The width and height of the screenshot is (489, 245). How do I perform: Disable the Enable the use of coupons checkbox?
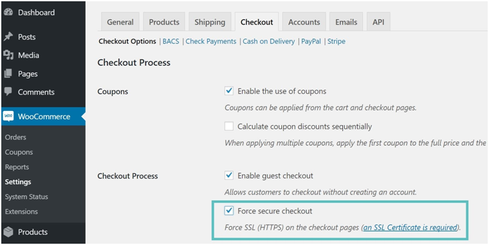coord(229,91)
